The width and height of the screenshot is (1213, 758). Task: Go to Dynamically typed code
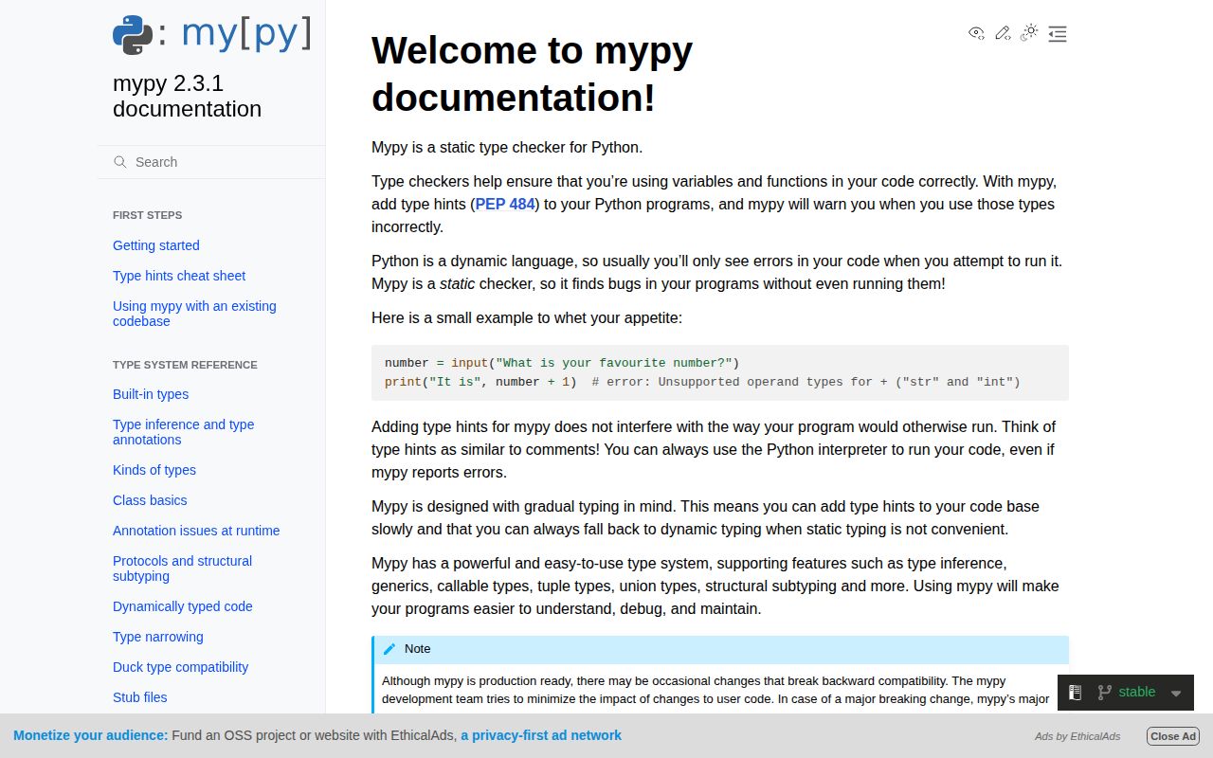click(183, 606)
